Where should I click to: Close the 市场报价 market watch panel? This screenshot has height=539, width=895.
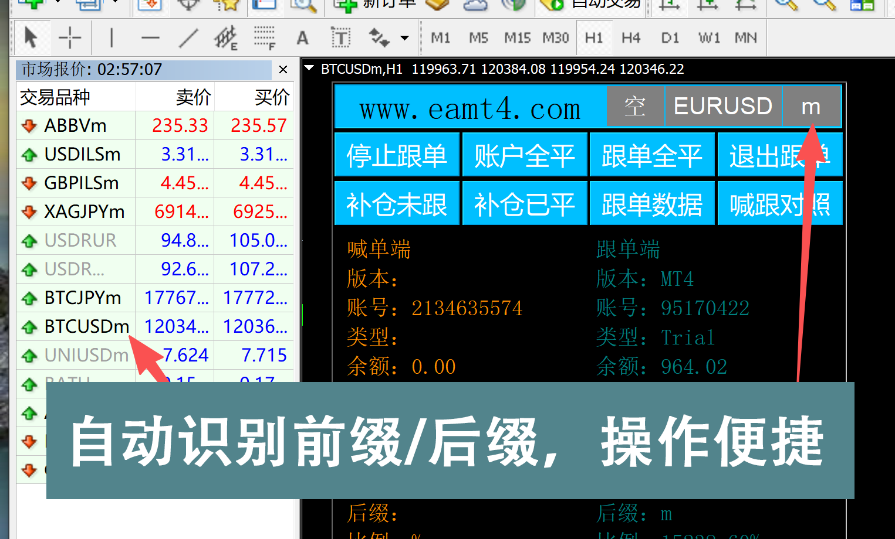(283, 70)
